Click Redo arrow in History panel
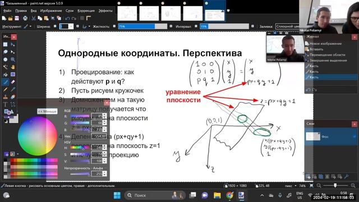Viewport: 359px width, 202px height. [x=314, y=90]
